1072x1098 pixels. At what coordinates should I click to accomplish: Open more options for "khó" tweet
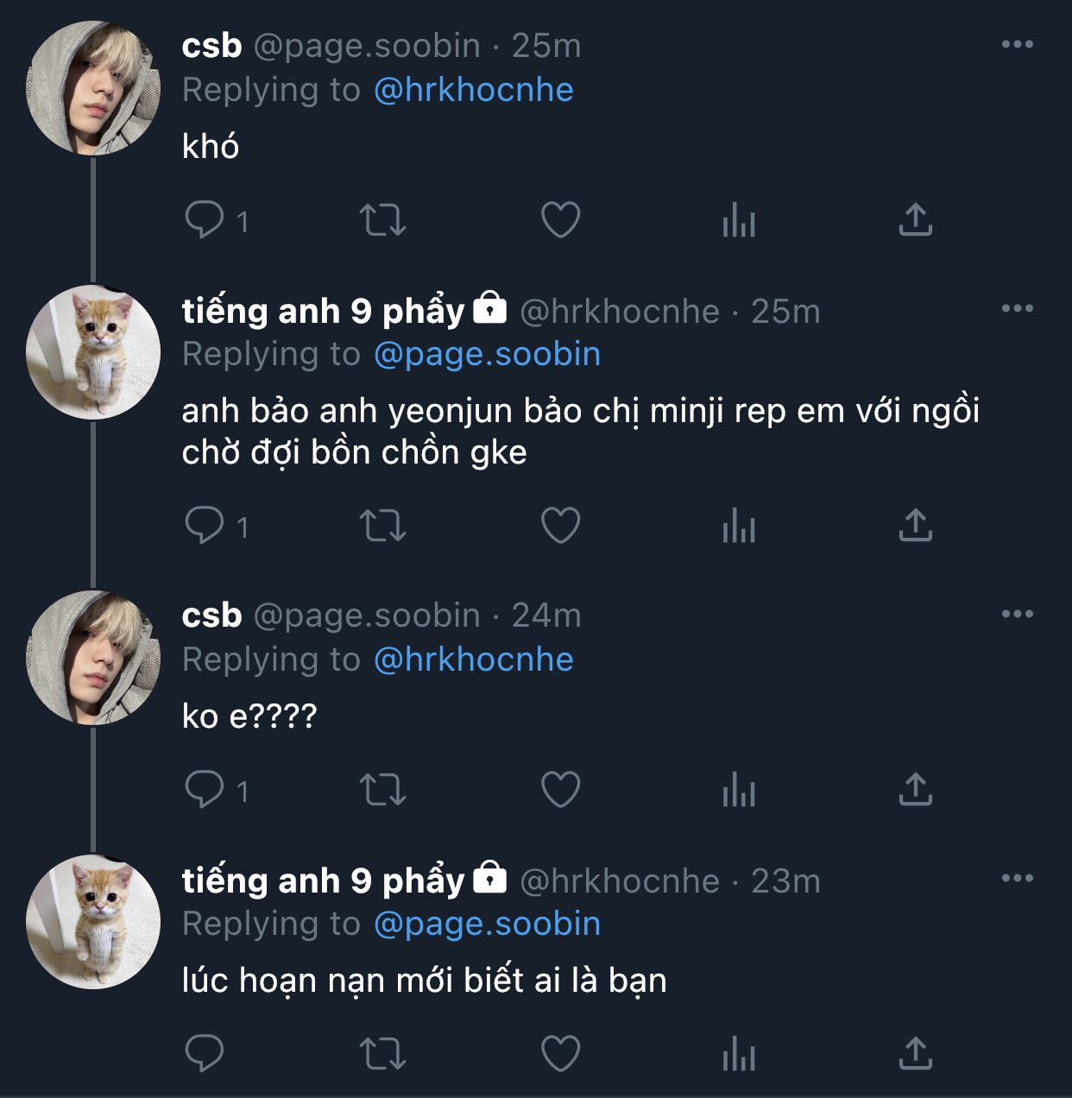[1017, 45]
